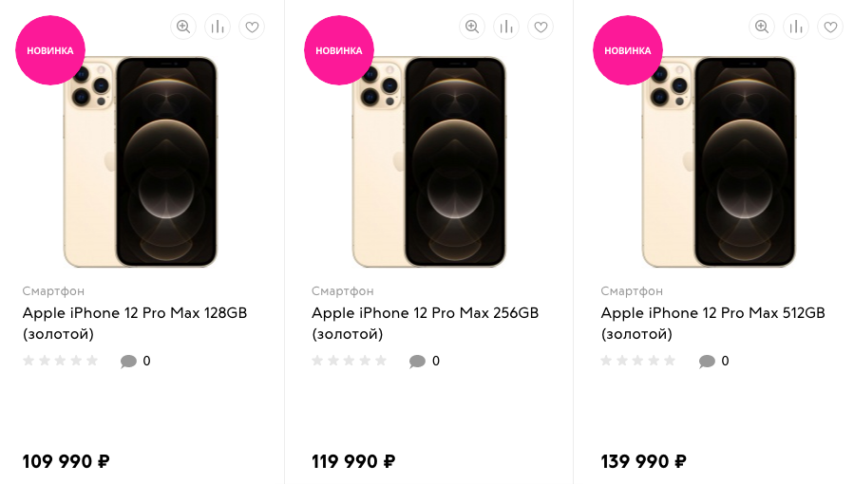
Task: Open comments for the 256GB iPhone
Action: [x=424, y=361]
